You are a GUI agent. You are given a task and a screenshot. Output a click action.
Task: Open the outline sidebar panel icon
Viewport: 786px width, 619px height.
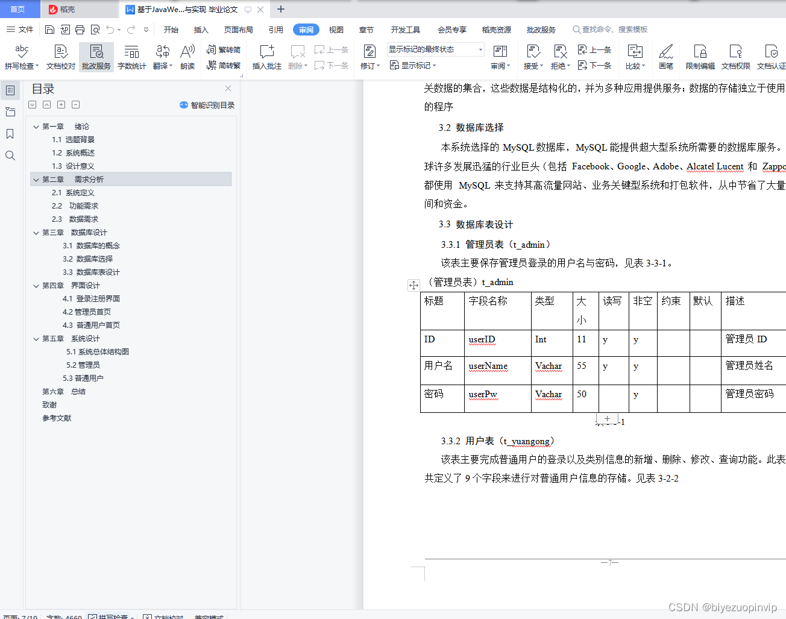[10, 90]
